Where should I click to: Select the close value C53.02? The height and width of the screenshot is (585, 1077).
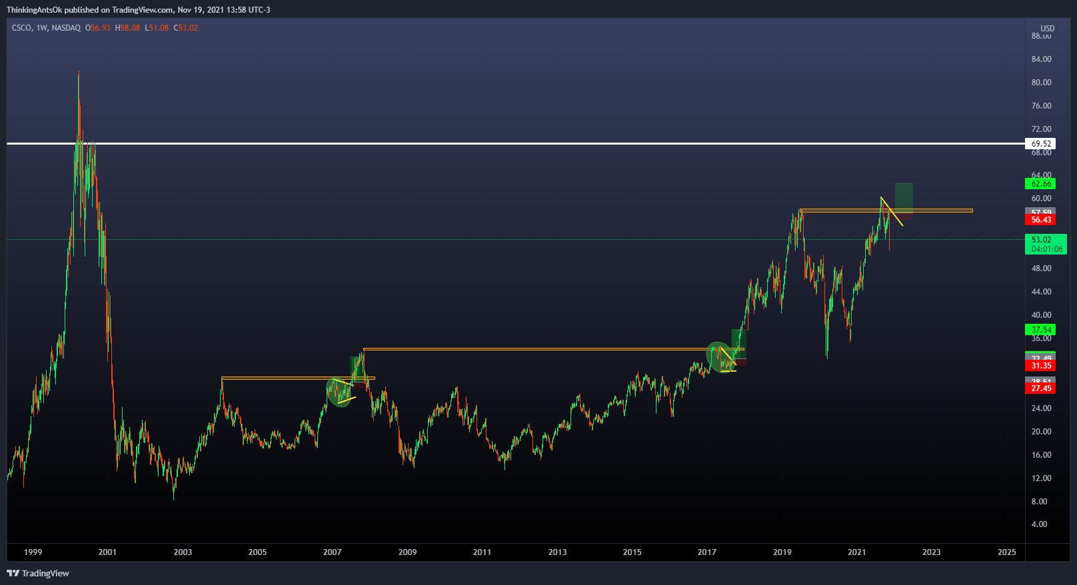[x=186, y=28]
